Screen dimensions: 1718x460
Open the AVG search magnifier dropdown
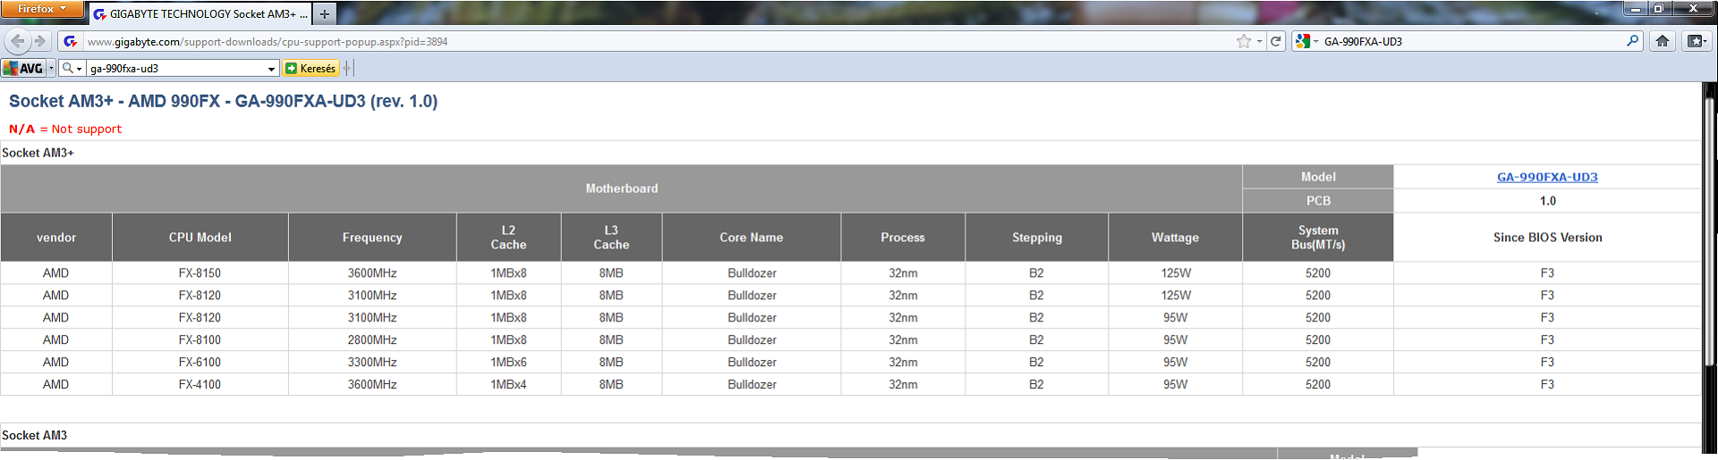tap(72, 68)
